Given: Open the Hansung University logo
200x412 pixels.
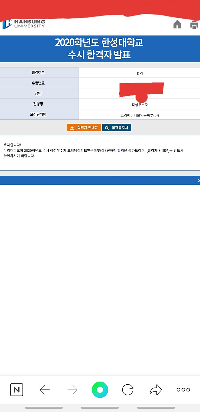Looking at the screenshot, I should [24, 24].
